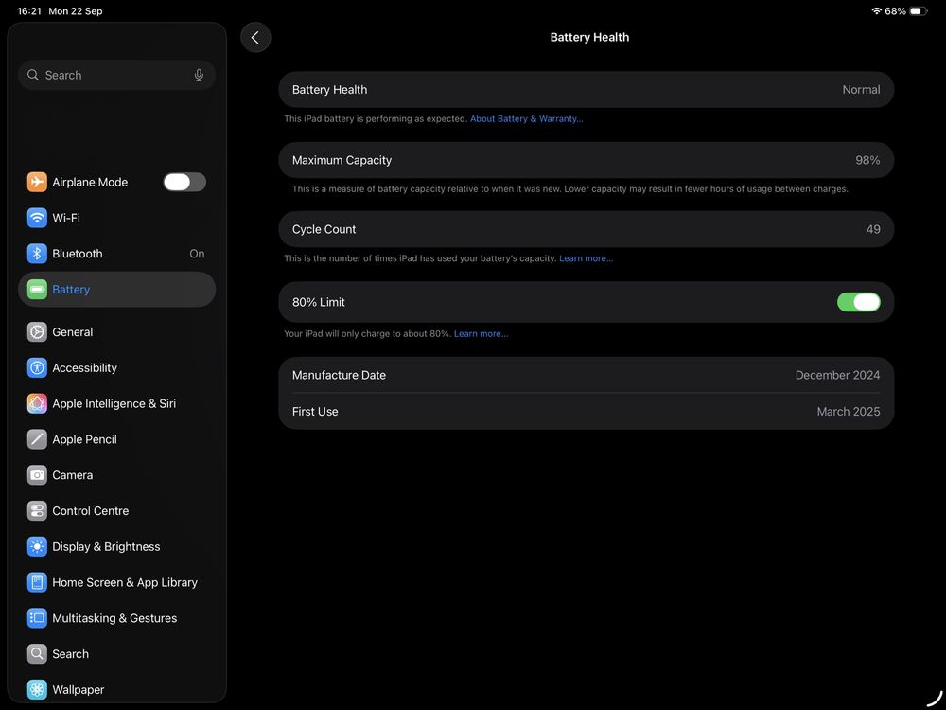Tap the March 2025 value
Image resolution: width=946 pixels, height=710 pixels.
849,411
